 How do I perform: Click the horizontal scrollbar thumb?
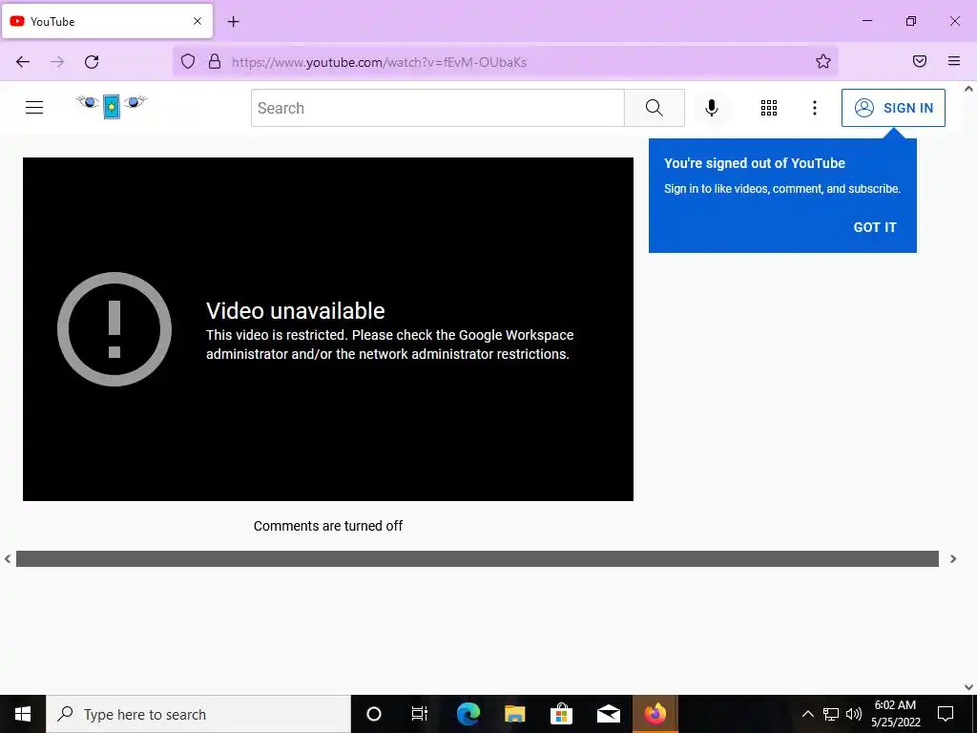point(477,558)
